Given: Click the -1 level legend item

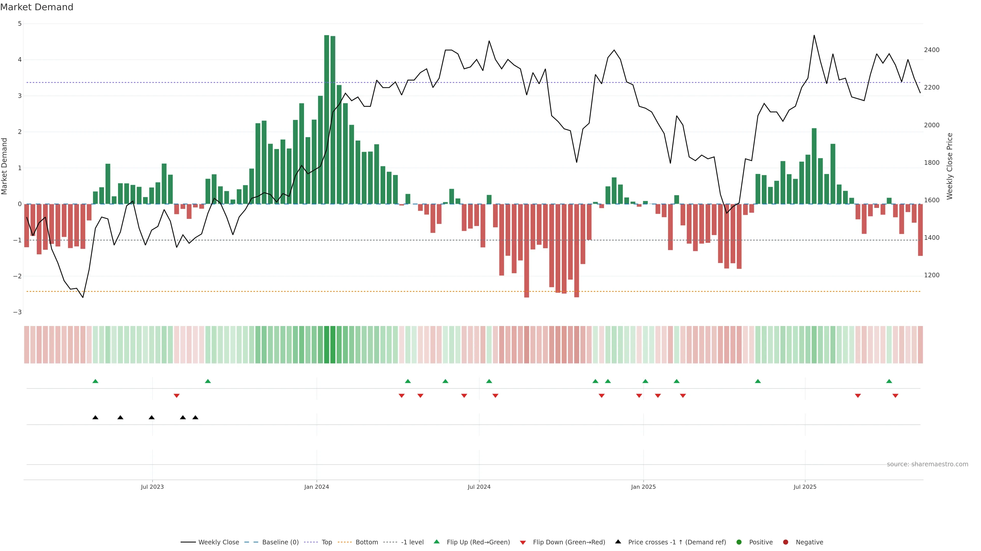Looking at the screenshot, I should (412, 542).
